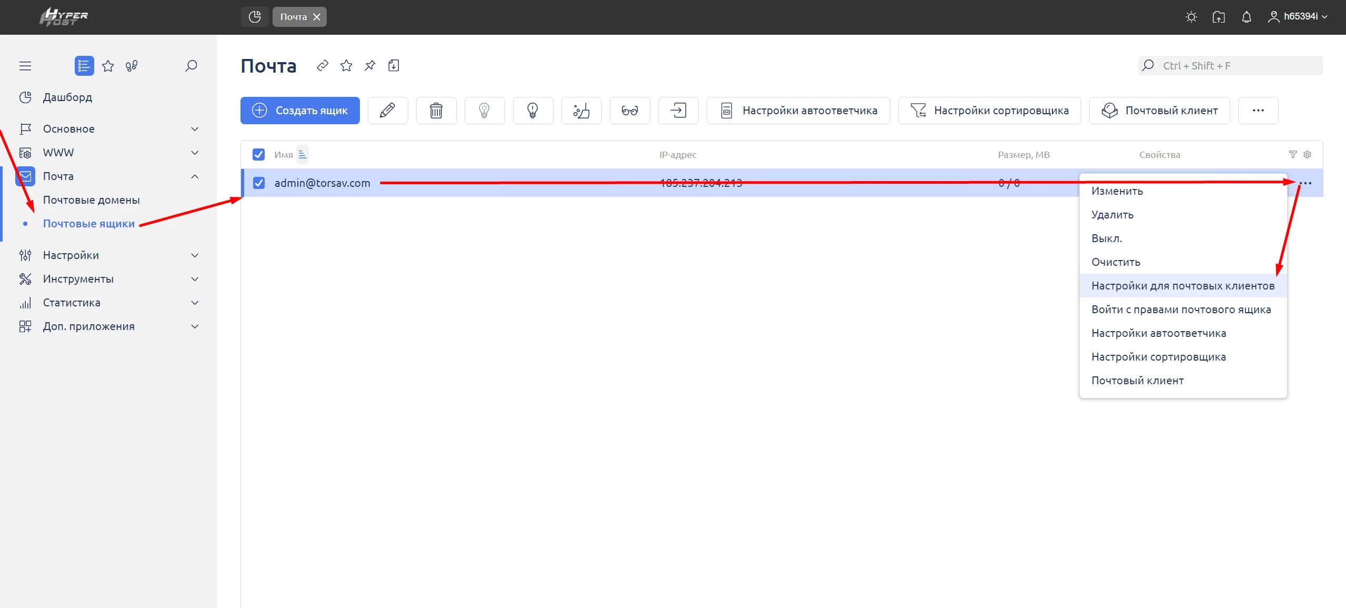
Task: Click the login arrow icon in toolbar
Action: (x=678, y=111)
